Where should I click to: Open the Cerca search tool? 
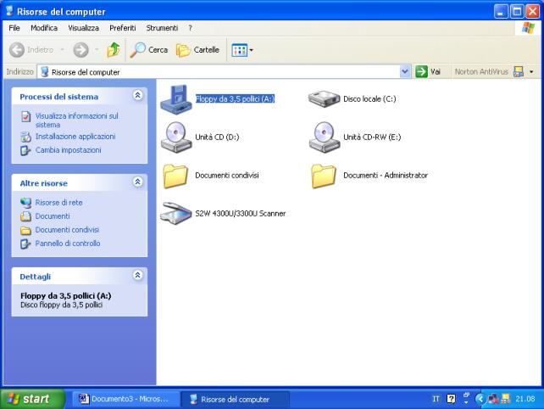coord(149,50)
